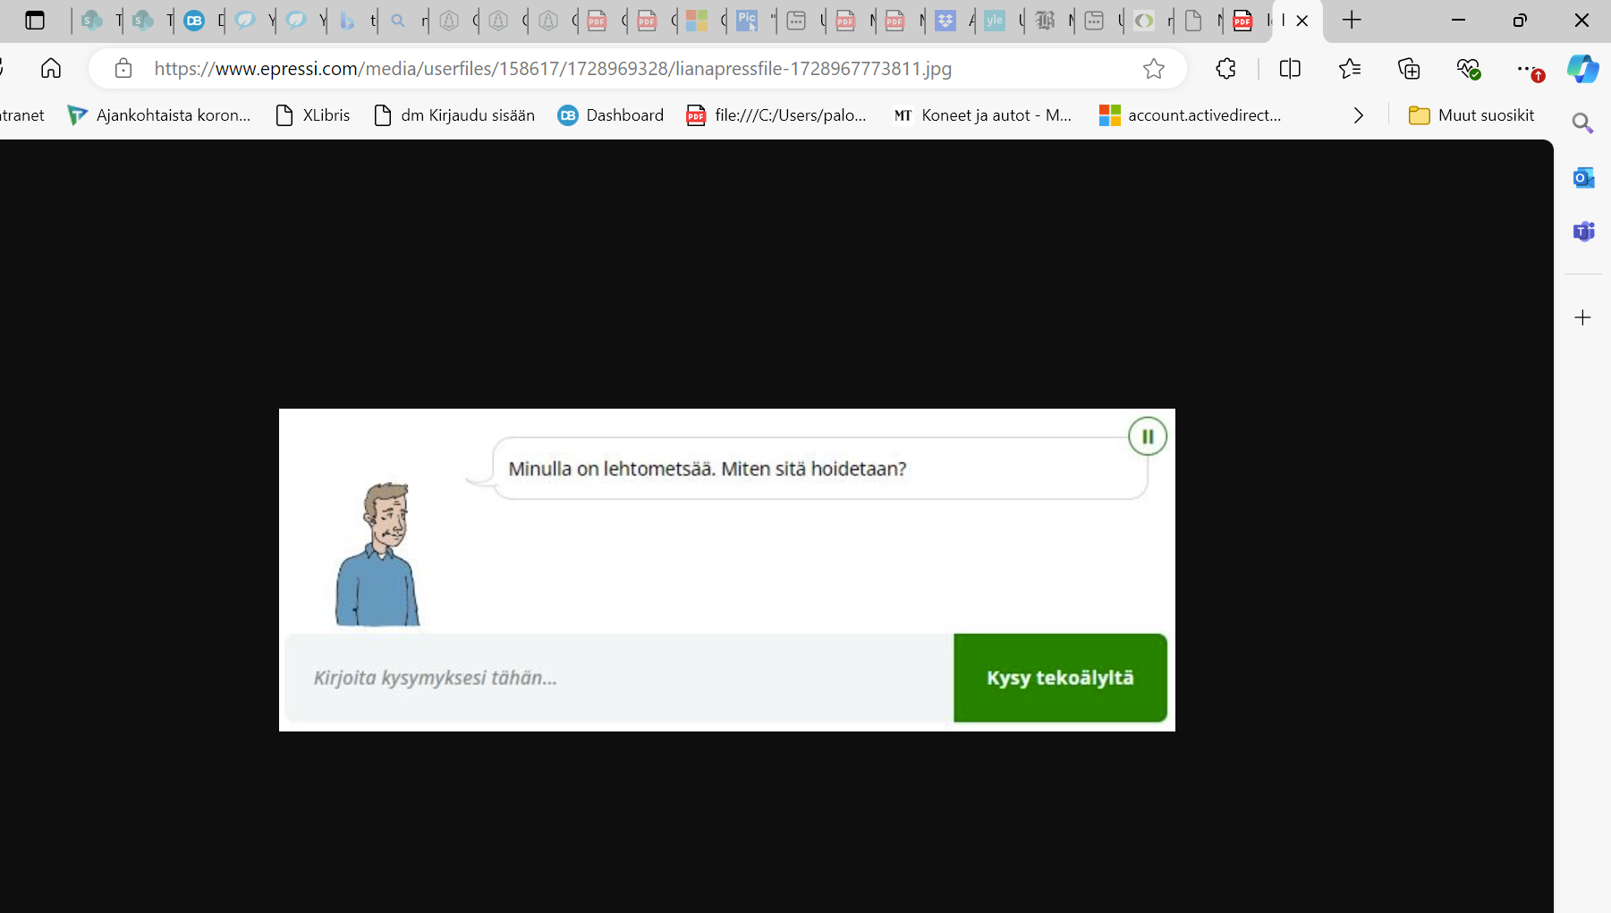Open Microsoft Teams from the sidebar
1611x913 pixels.
(x=1583, y=232)
